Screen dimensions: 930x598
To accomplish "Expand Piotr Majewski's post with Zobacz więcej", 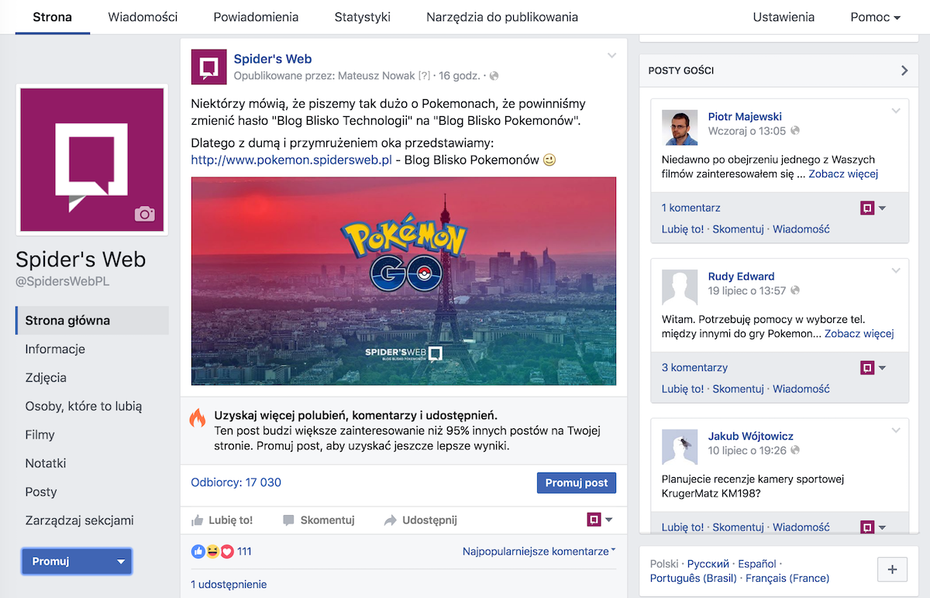I will pos(843,174).
